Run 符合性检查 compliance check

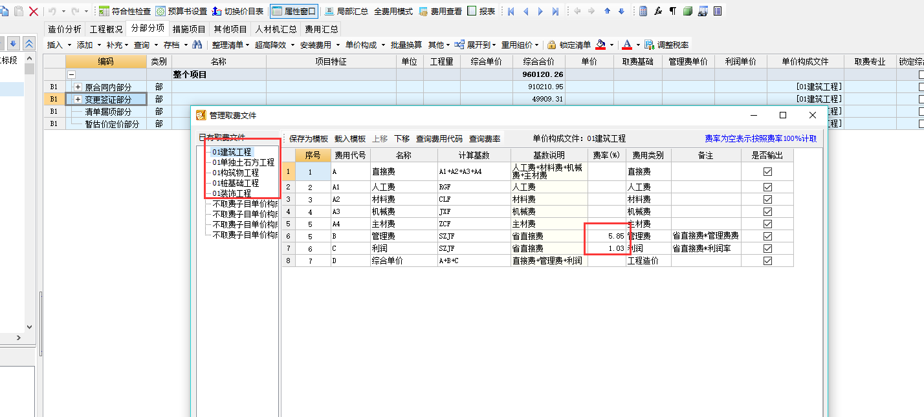pos(125,12)
